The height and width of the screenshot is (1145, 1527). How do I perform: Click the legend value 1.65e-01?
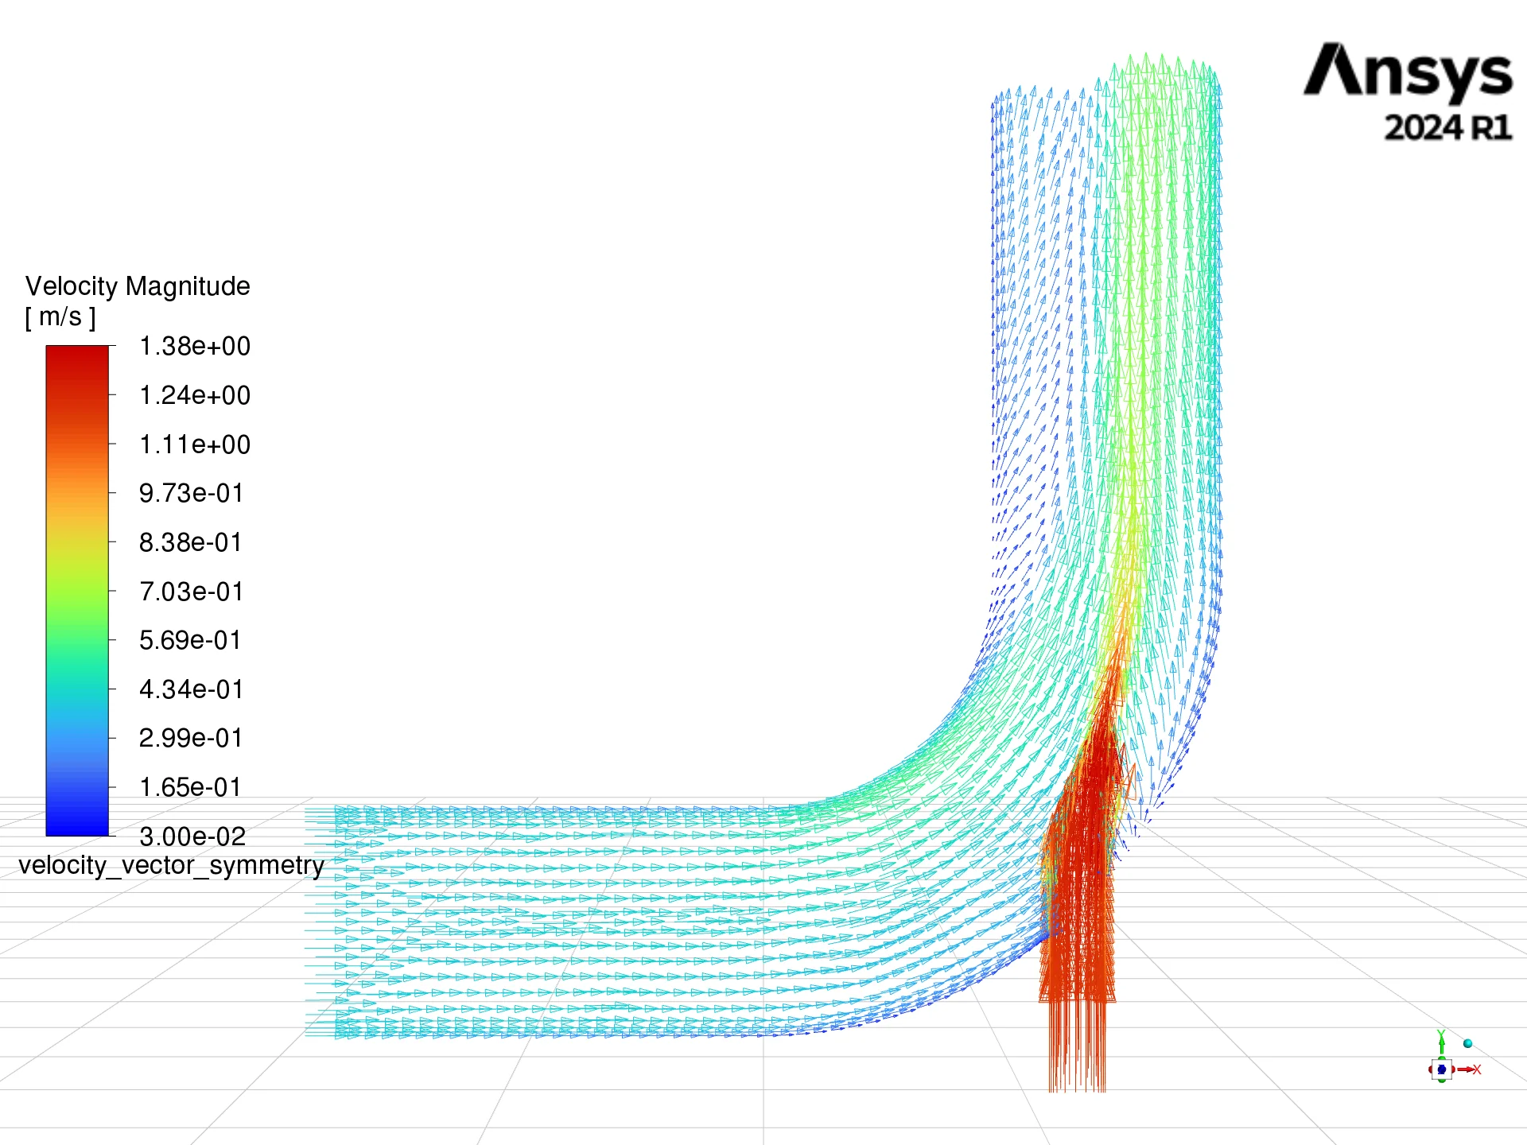pos(190,787)
